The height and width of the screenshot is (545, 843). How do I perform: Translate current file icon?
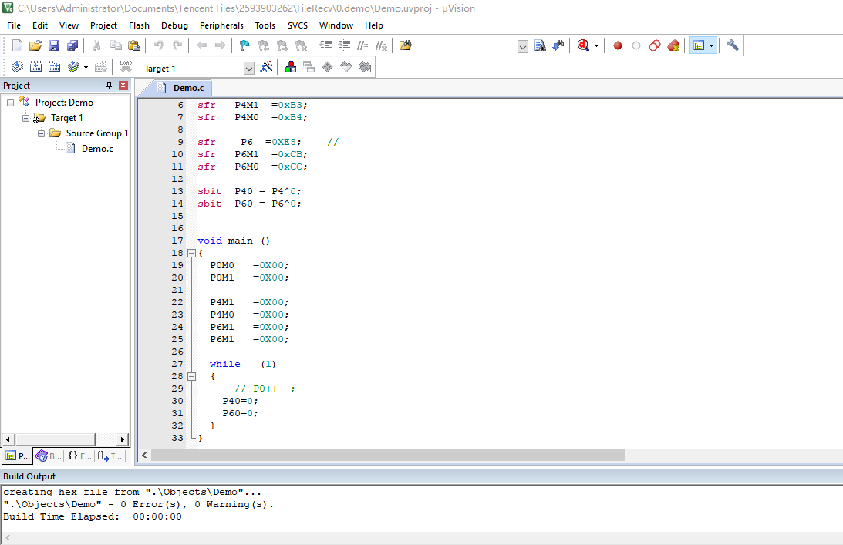[17, 67]
